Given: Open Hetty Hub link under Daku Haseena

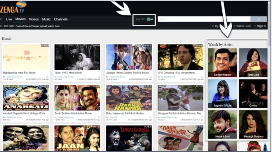Looking at the screenshot, I should (113, 117).
